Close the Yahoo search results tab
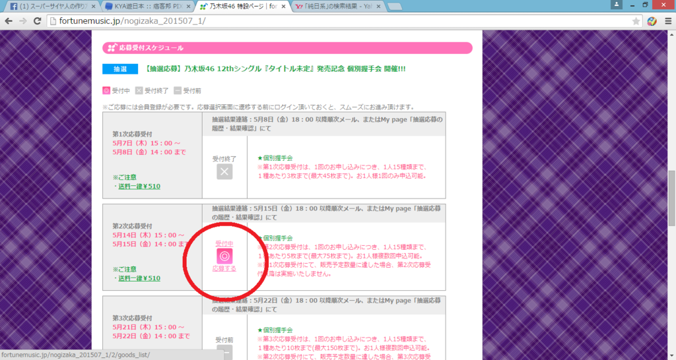 coord(378,7)
